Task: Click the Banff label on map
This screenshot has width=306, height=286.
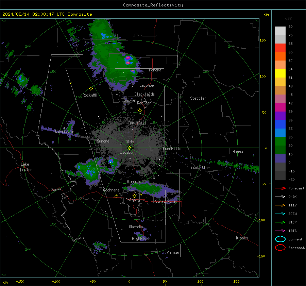Action: coord(56,189)
